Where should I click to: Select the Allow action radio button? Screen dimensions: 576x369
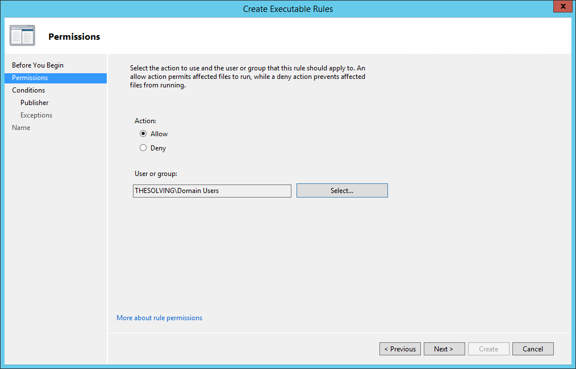[x=143, y=133]
